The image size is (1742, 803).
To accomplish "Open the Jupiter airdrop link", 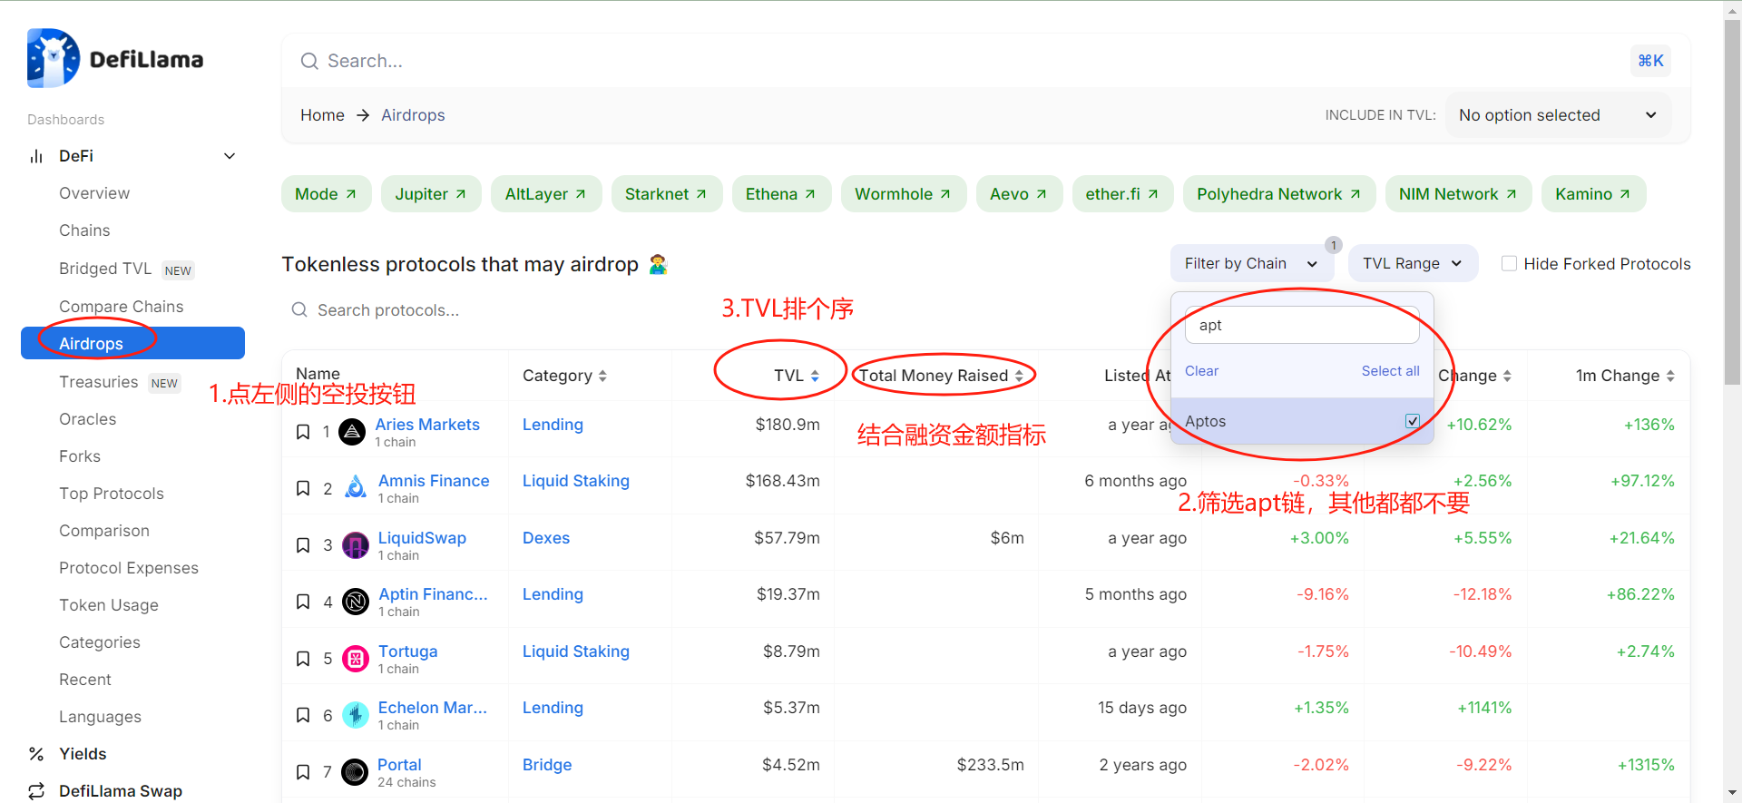I will click(x=431, y=193).
